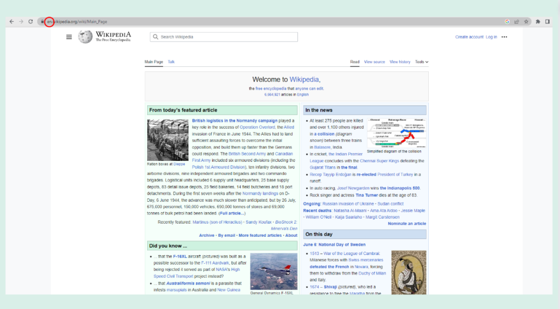Expand the Tools dropdown
The width and height of the screenshot is (560, 309).
(421, 62)
